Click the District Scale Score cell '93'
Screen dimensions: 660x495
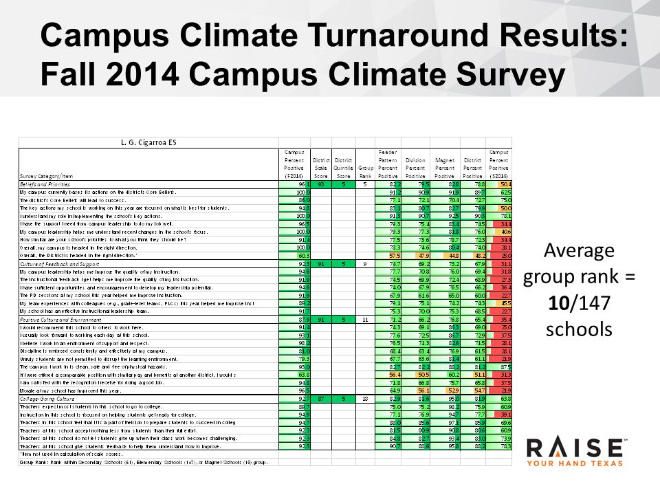[321, 184]
